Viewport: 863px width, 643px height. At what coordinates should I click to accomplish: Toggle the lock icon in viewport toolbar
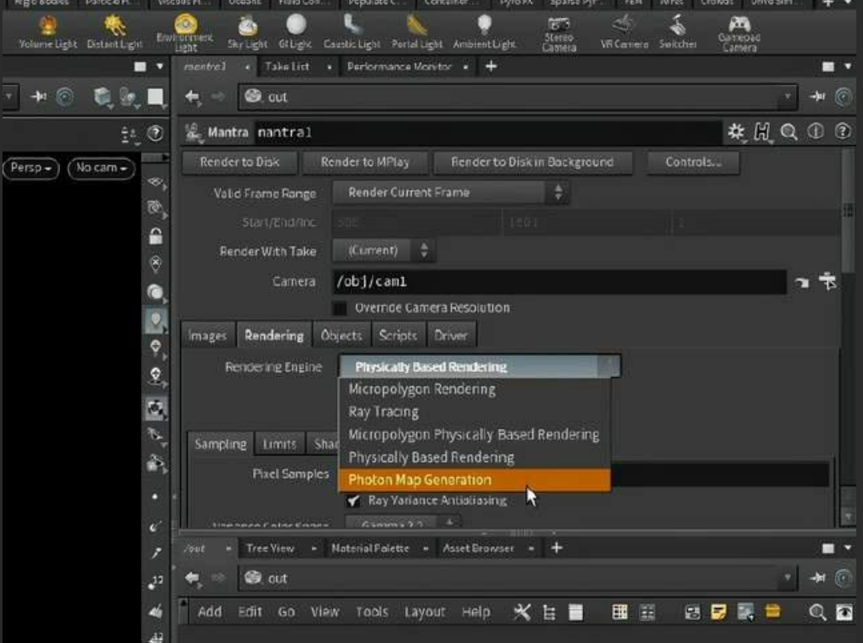(x=156, y=236)
